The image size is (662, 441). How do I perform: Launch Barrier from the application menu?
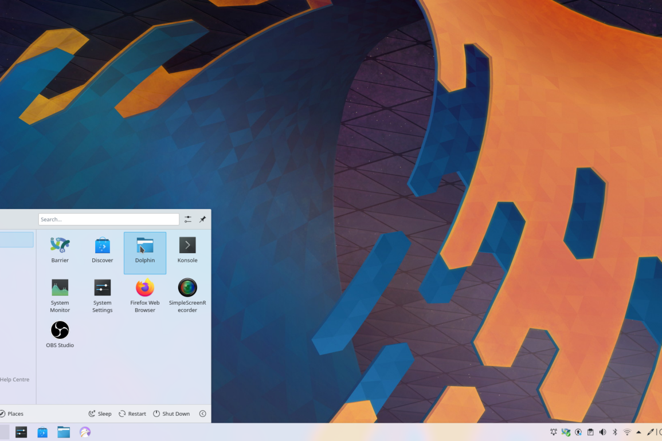click(x=60, y=250)
